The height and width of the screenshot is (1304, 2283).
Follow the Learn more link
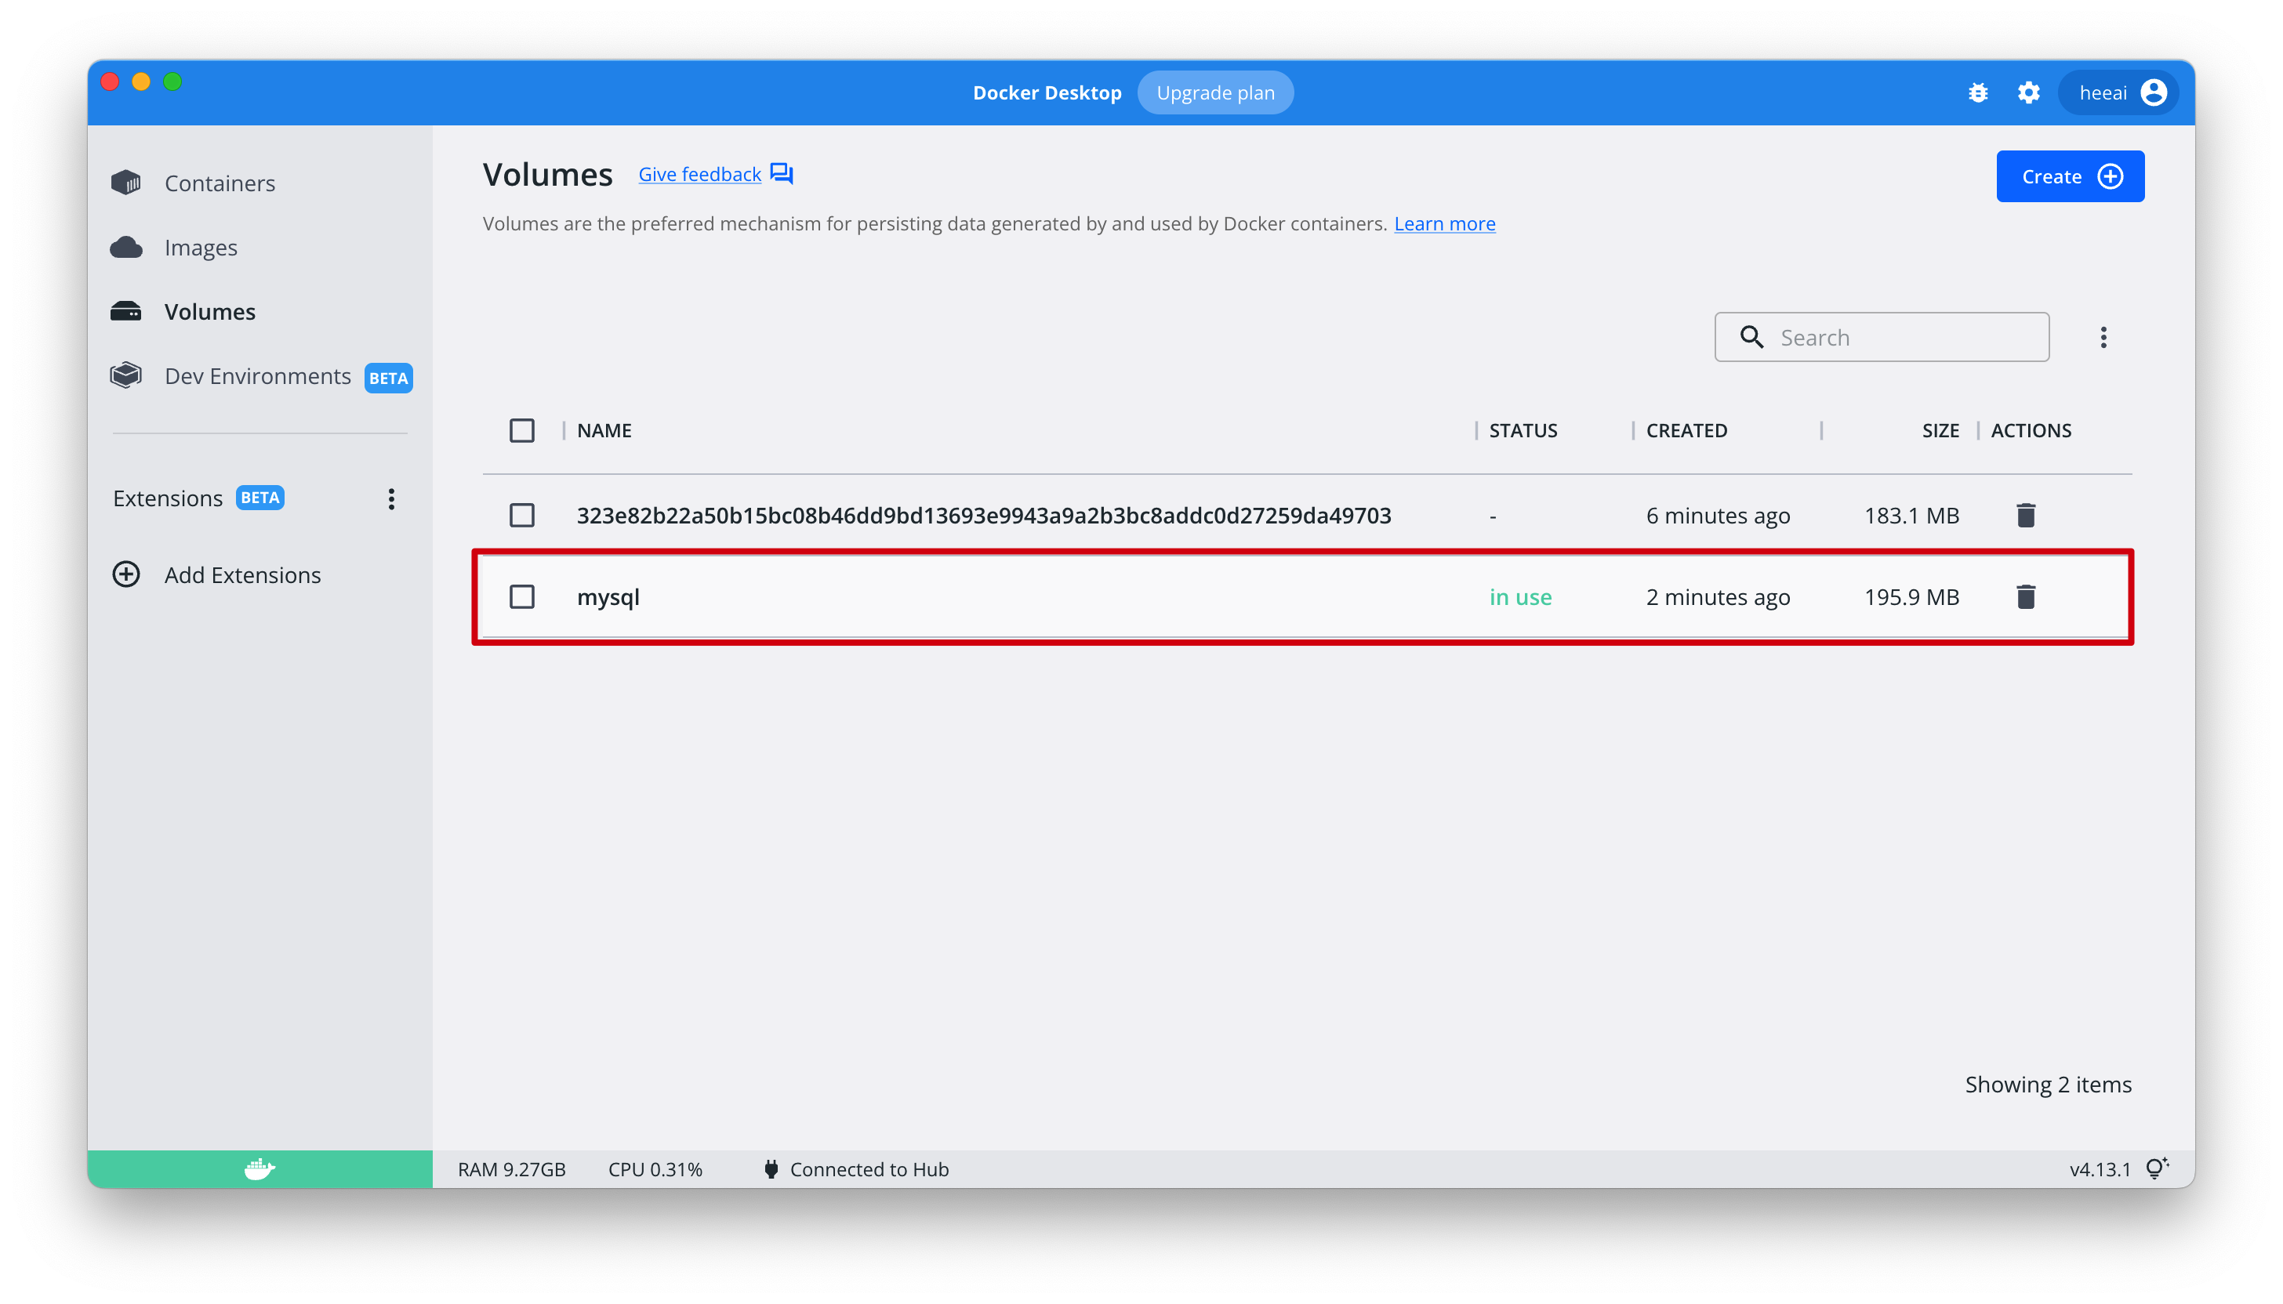click(x=1444, y=224)
